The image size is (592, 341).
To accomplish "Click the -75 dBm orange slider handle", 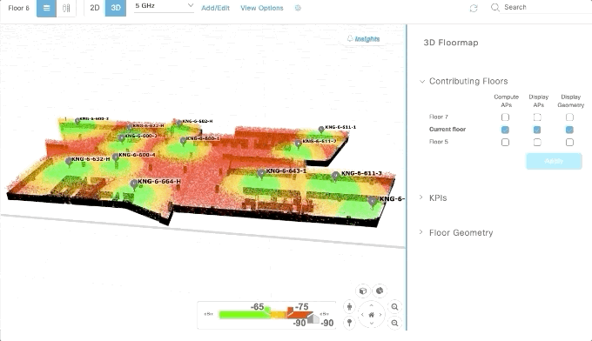I will tap(290, 311).
